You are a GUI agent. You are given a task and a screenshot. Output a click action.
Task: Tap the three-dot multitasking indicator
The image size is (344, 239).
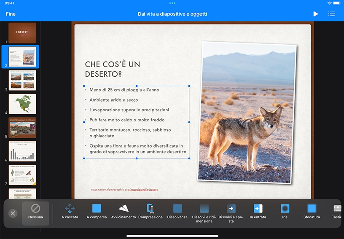(172, 3)
